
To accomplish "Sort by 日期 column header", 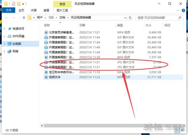I will 82,25.
